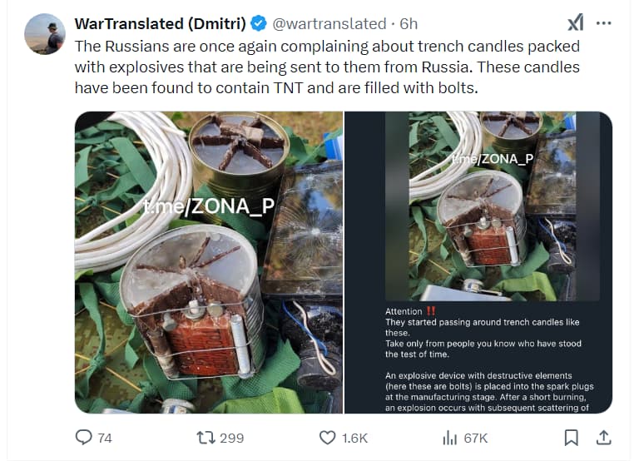Like the tweet with heart icon
This screenshot has width=639, height=461.
point(327,439)
